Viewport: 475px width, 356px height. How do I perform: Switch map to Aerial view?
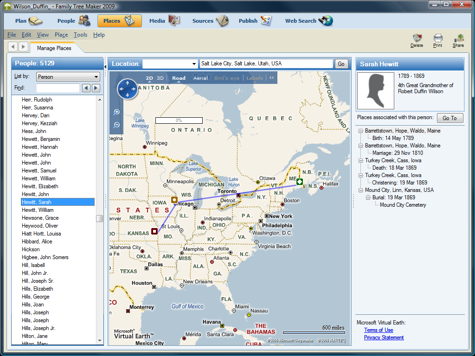(x=200, y=78)
